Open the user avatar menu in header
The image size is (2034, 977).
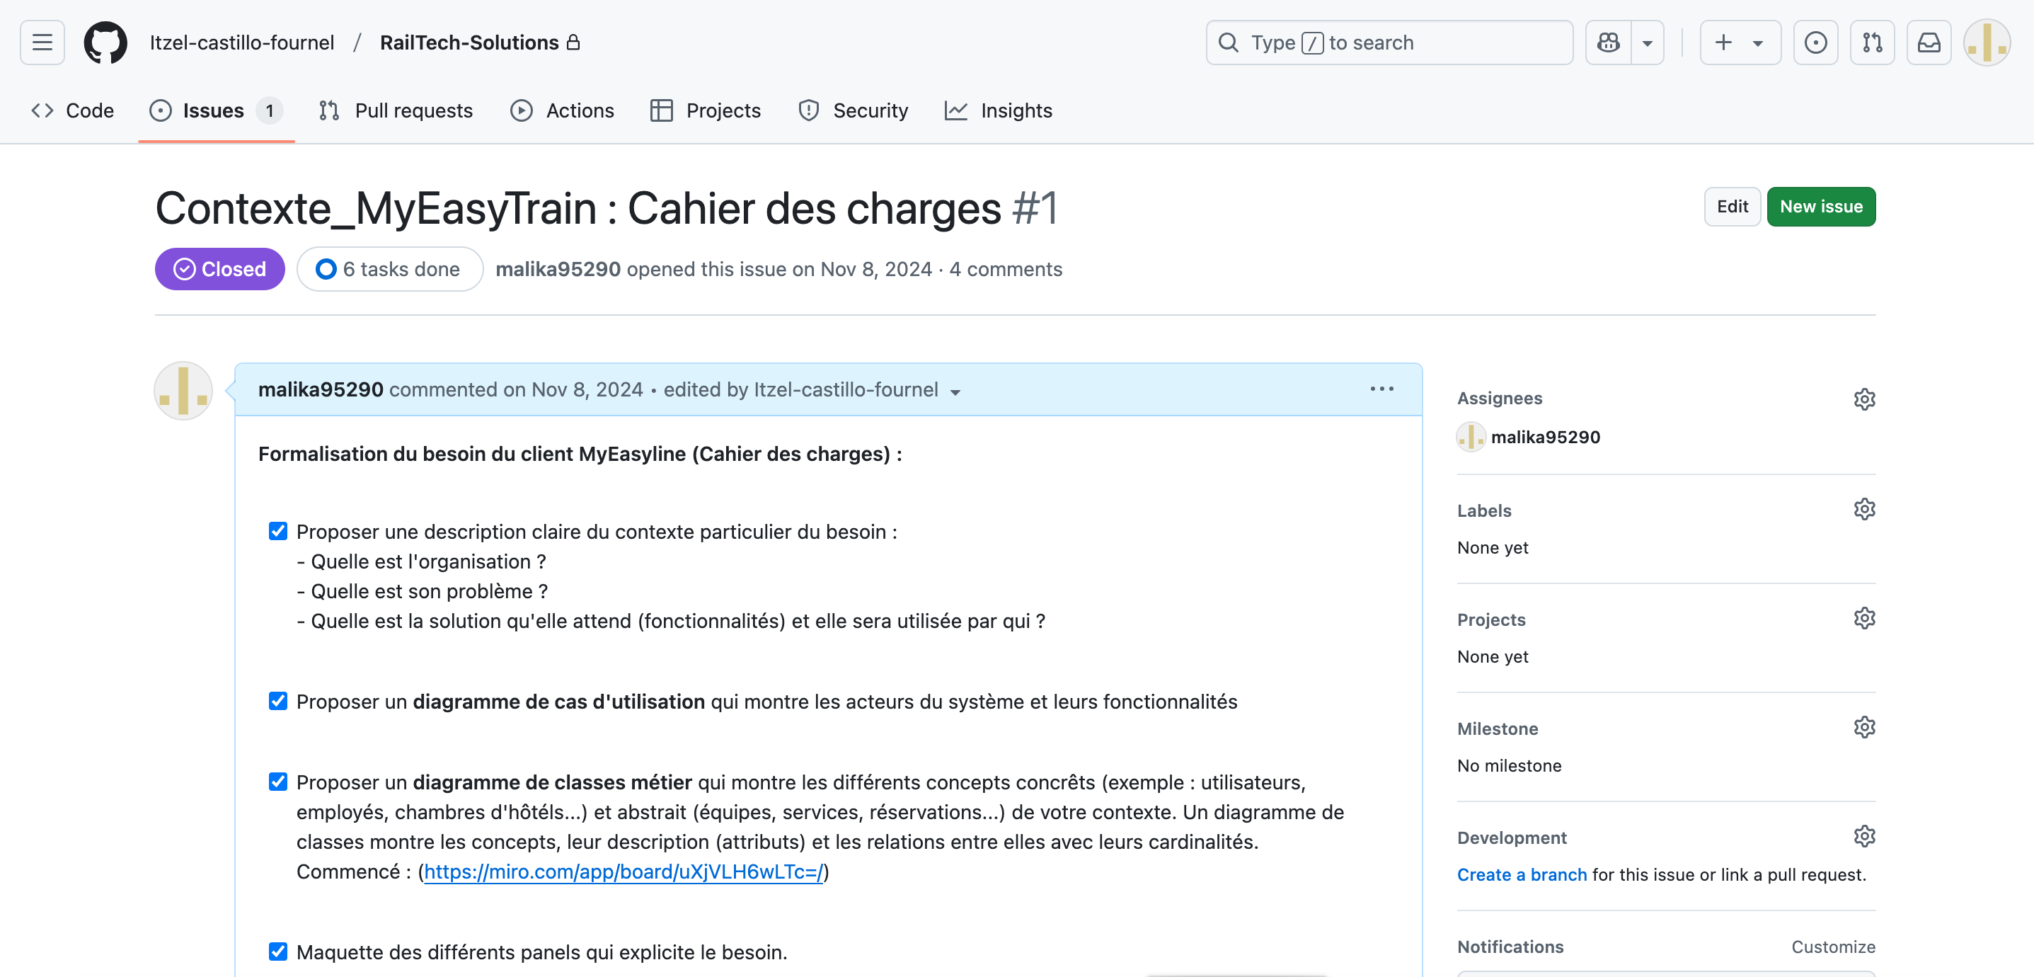pyautogui.click(x=1987, y=42)
